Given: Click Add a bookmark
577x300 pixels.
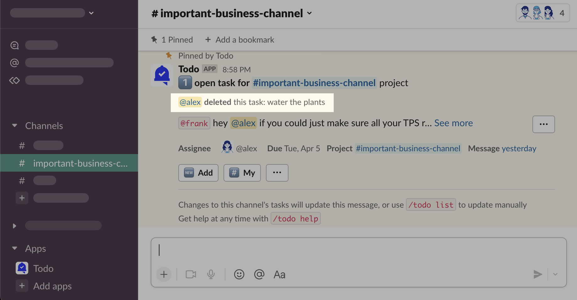Looking at the screenshot, I should tap(240, 40).
